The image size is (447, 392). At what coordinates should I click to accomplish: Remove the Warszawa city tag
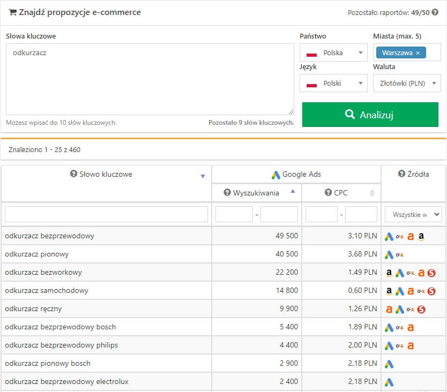pos(418,53)
